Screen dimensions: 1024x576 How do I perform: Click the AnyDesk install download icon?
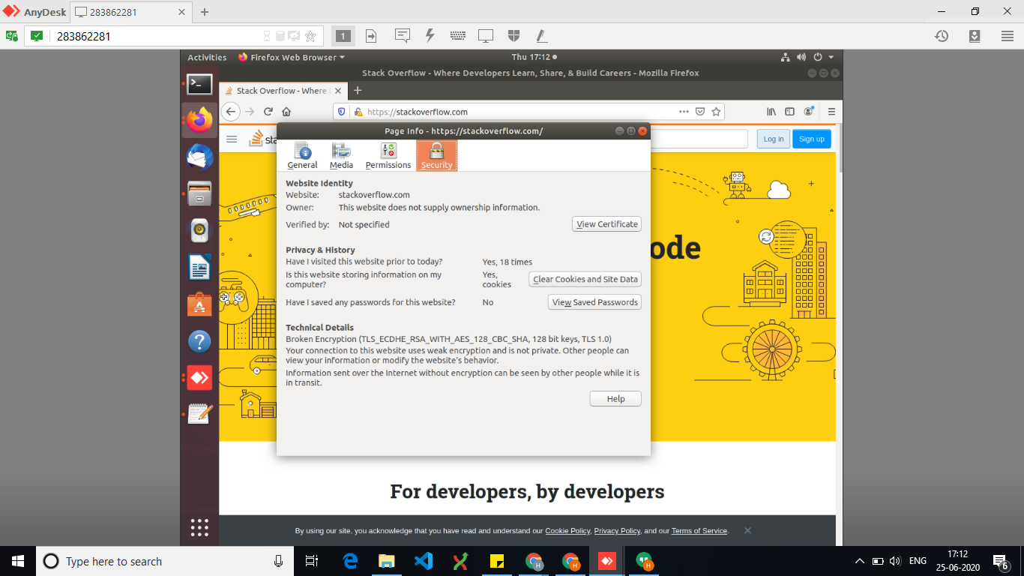975,36
